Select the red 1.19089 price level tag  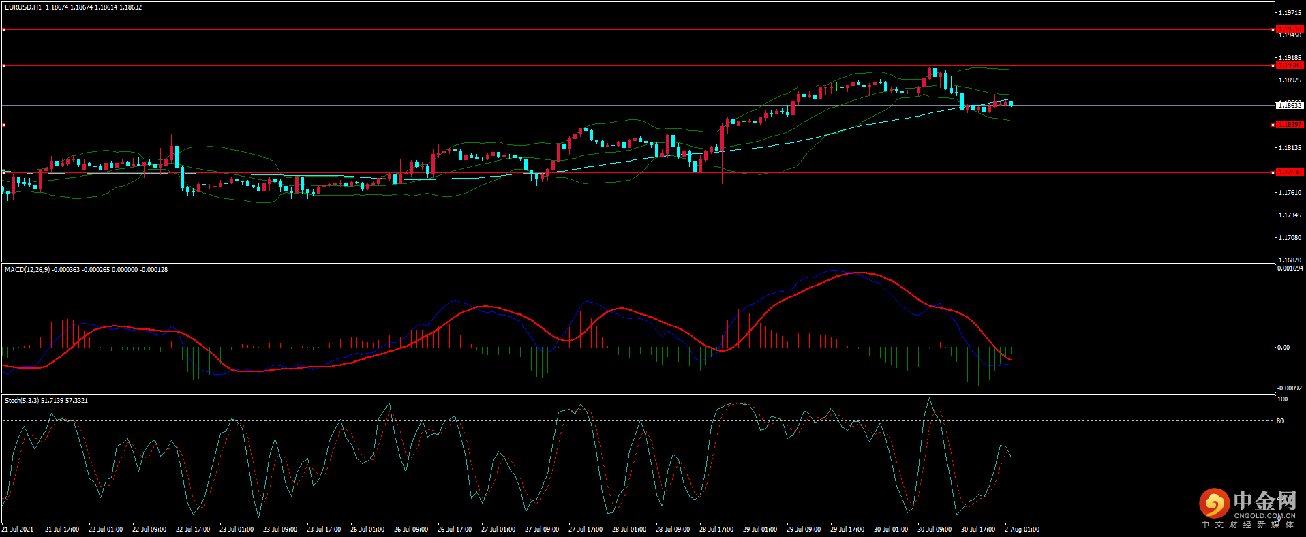pos(1289,65)
